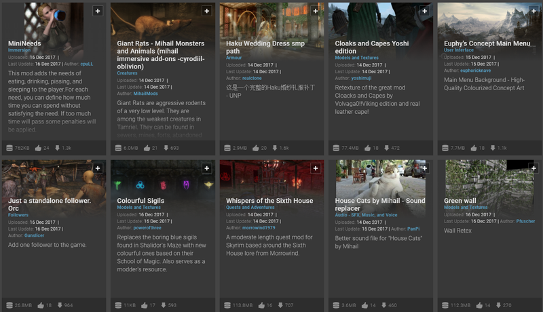
Task: Click thumbs-up icon on House Cats card
Action: pos(364,305)
